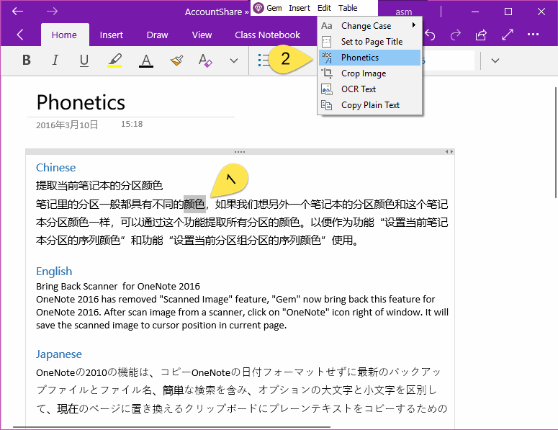Screen dimensions: 558x430
Task: Click the note container handle dots
Action: click(240, 152)
